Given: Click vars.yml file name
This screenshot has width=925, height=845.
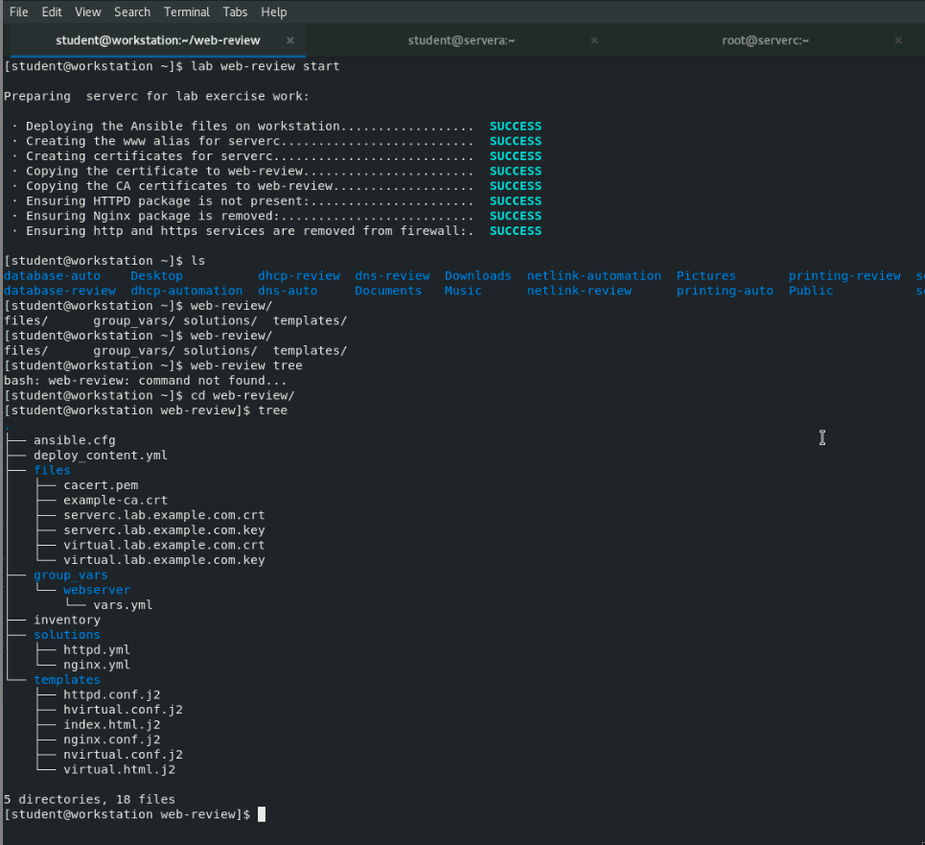Looking at the screenshot, I should (x=123, y=605).
